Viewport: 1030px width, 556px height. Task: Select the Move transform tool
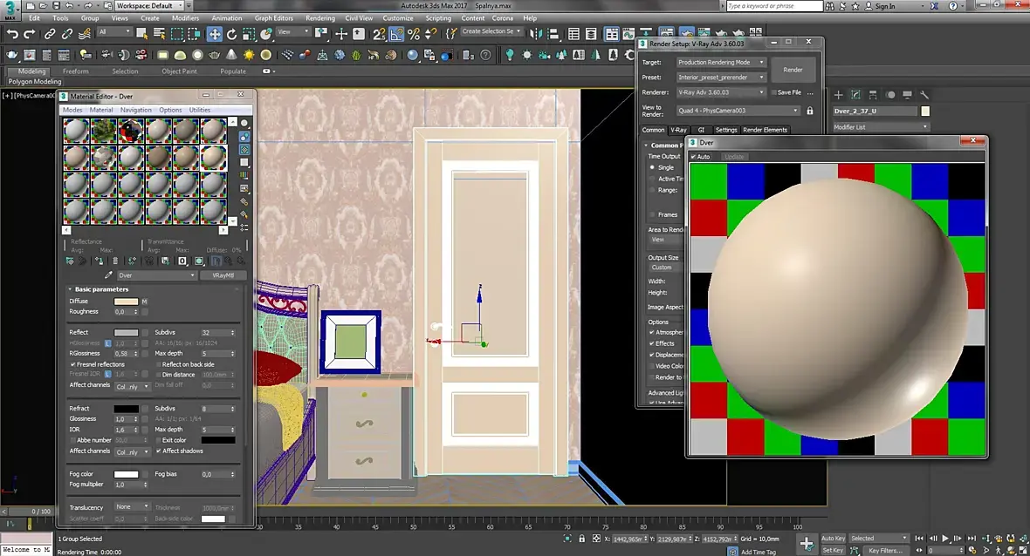click(x=214, y=34)
